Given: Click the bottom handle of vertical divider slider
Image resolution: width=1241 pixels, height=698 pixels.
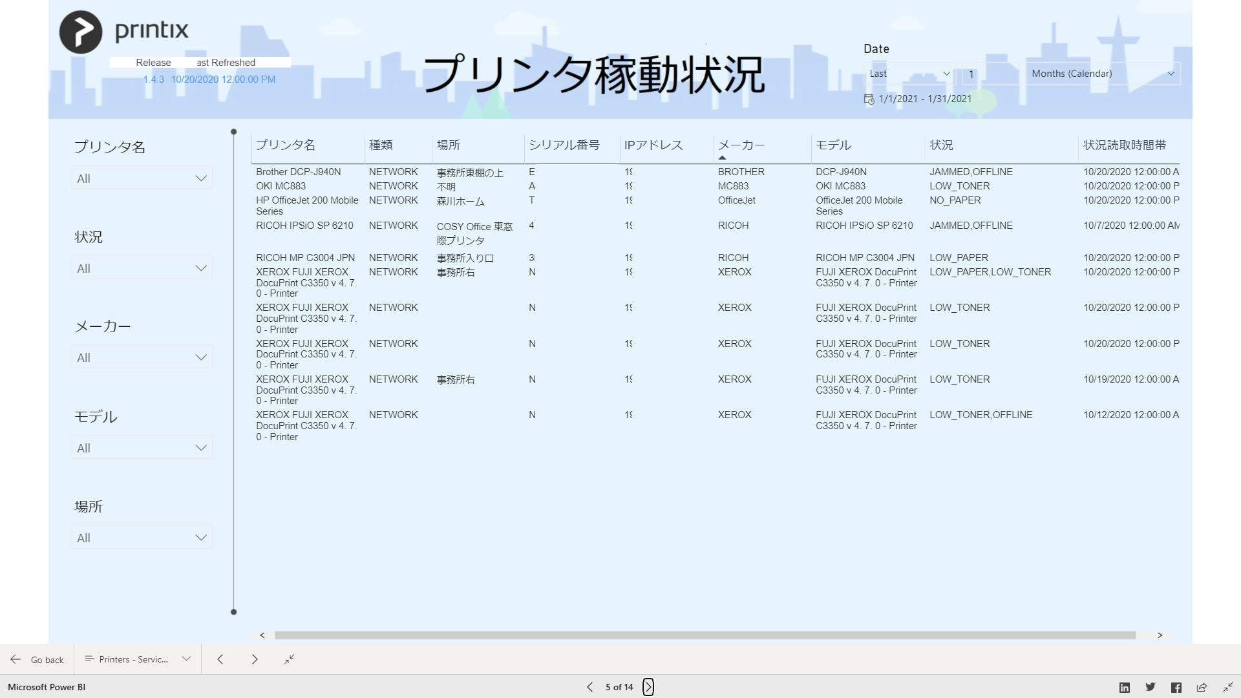Looking at the screenshot, I should click(x=234, y=611).
